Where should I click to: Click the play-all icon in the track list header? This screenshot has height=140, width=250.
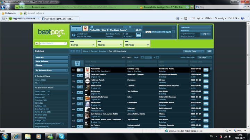coord(78,64)
